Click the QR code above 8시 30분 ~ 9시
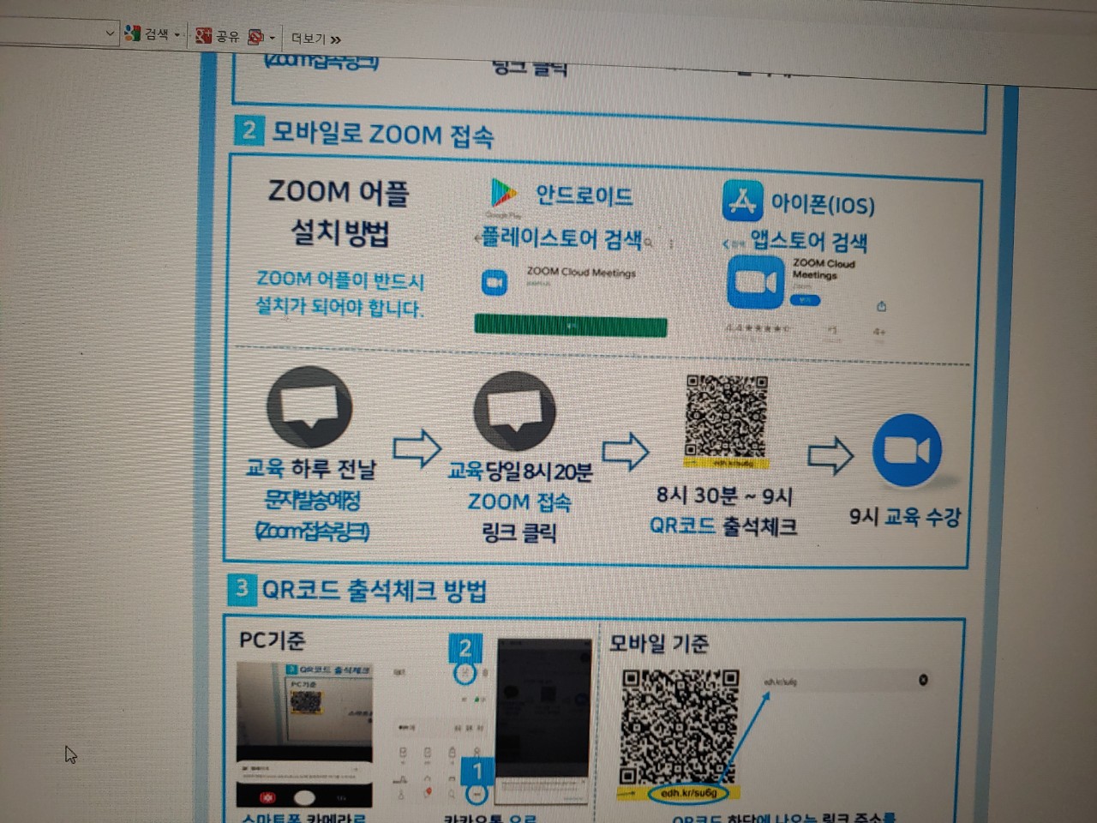Image resolution: width=1097 pixels, height=823 pixels. (727, 417)
